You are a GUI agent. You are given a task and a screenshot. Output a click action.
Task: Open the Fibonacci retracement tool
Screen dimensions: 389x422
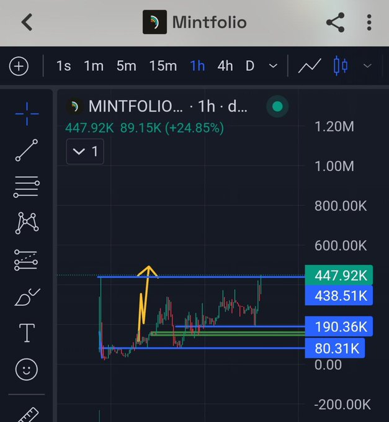(27, 187)
